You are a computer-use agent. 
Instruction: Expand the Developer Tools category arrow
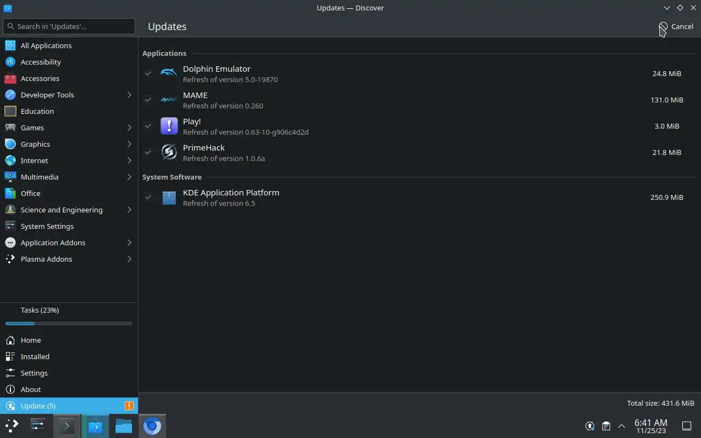click(129, 95)
